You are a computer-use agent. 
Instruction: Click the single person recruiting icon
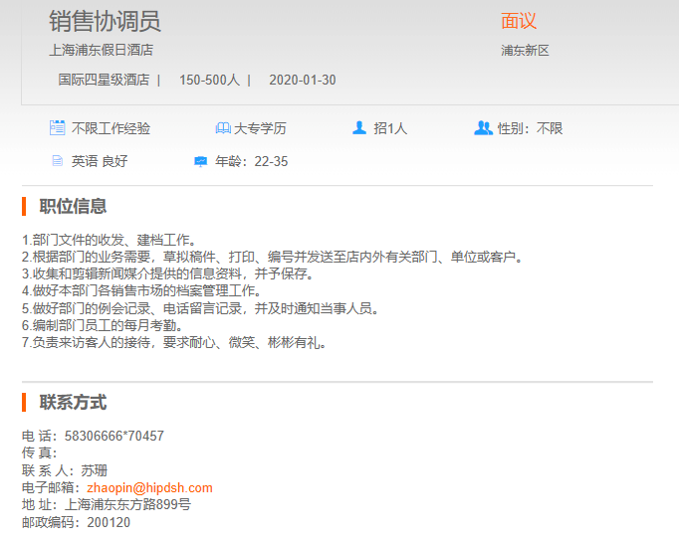359,128
